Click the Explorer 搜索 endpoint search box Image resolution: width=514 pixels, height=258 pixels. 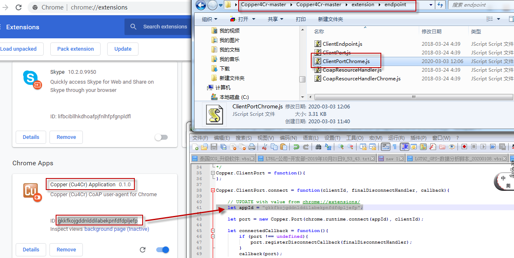tap(481, 5)
